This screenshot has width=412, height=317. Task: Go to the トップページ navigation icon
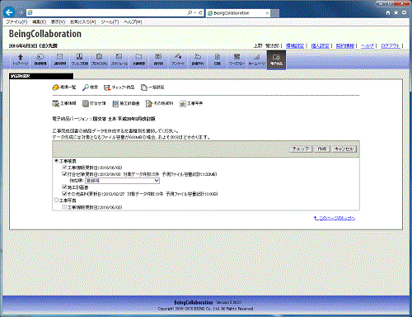(21, 59)
